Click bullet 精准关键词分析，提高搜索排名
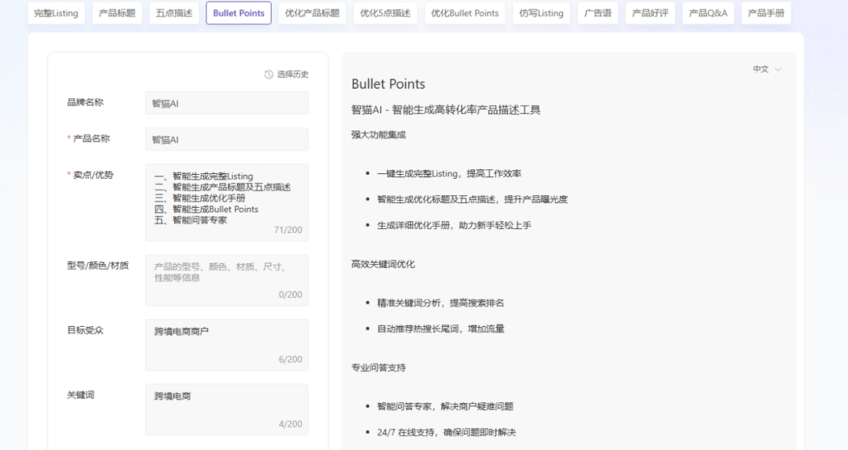This screenshot has height=450, width=848. pos(440,303)
